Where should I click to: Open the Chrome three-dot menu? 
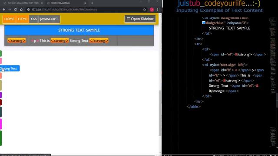(157, 10)
